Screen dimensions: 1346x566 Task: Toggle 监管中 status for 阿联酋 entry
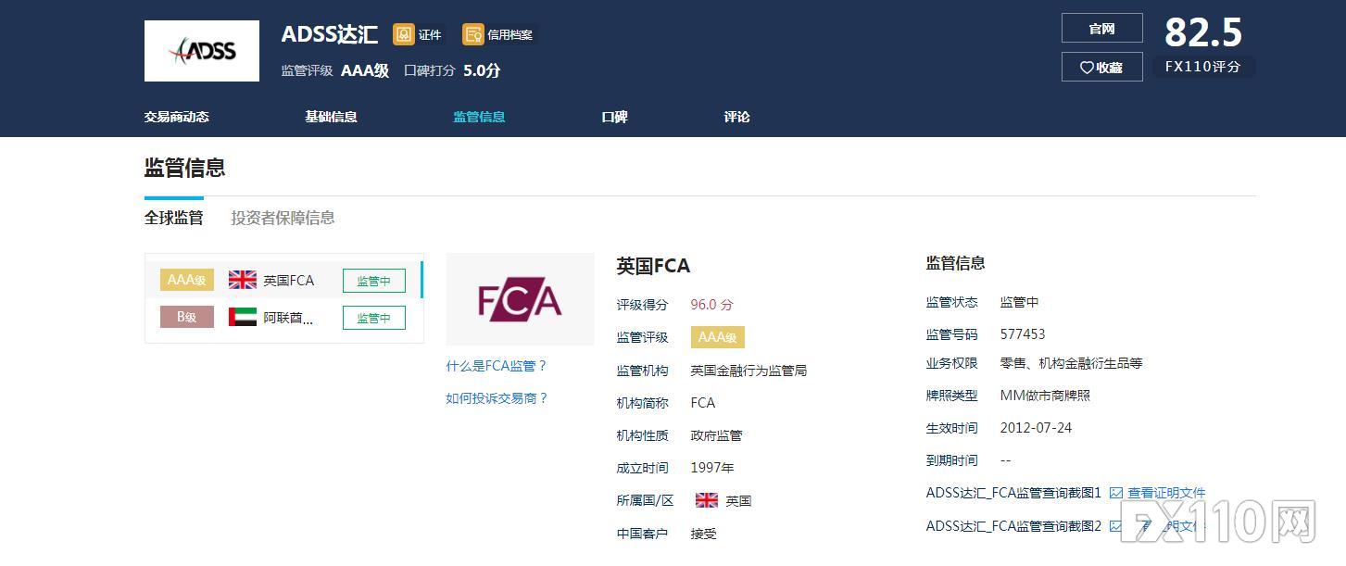coord(374,317)
